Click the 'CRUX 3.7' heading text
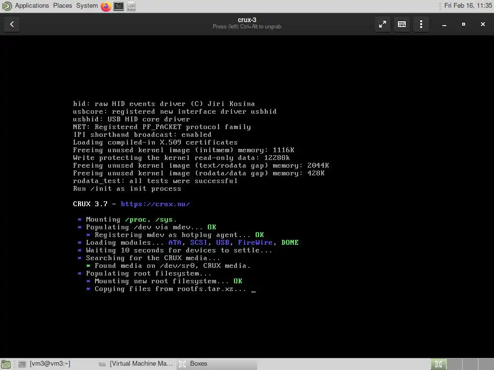The width and height of the screenshot is (494, 370). [90, 204]
